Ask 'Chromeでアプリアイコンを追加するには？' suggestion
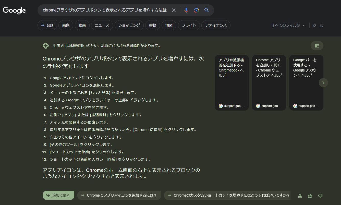Image resolution: width=341 pixels, height=205 pixels. point(119,195)
